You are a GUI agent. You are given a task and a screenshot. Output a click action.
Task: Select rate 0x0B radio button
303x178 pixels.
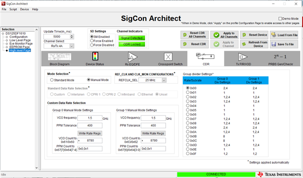tap(187, 136)
